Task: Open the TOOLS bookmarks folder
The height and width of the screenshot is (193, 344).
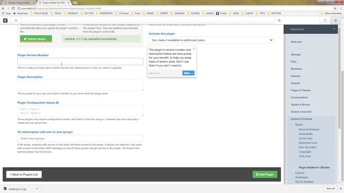Action: pyautogui.click(x=56, y=13)
